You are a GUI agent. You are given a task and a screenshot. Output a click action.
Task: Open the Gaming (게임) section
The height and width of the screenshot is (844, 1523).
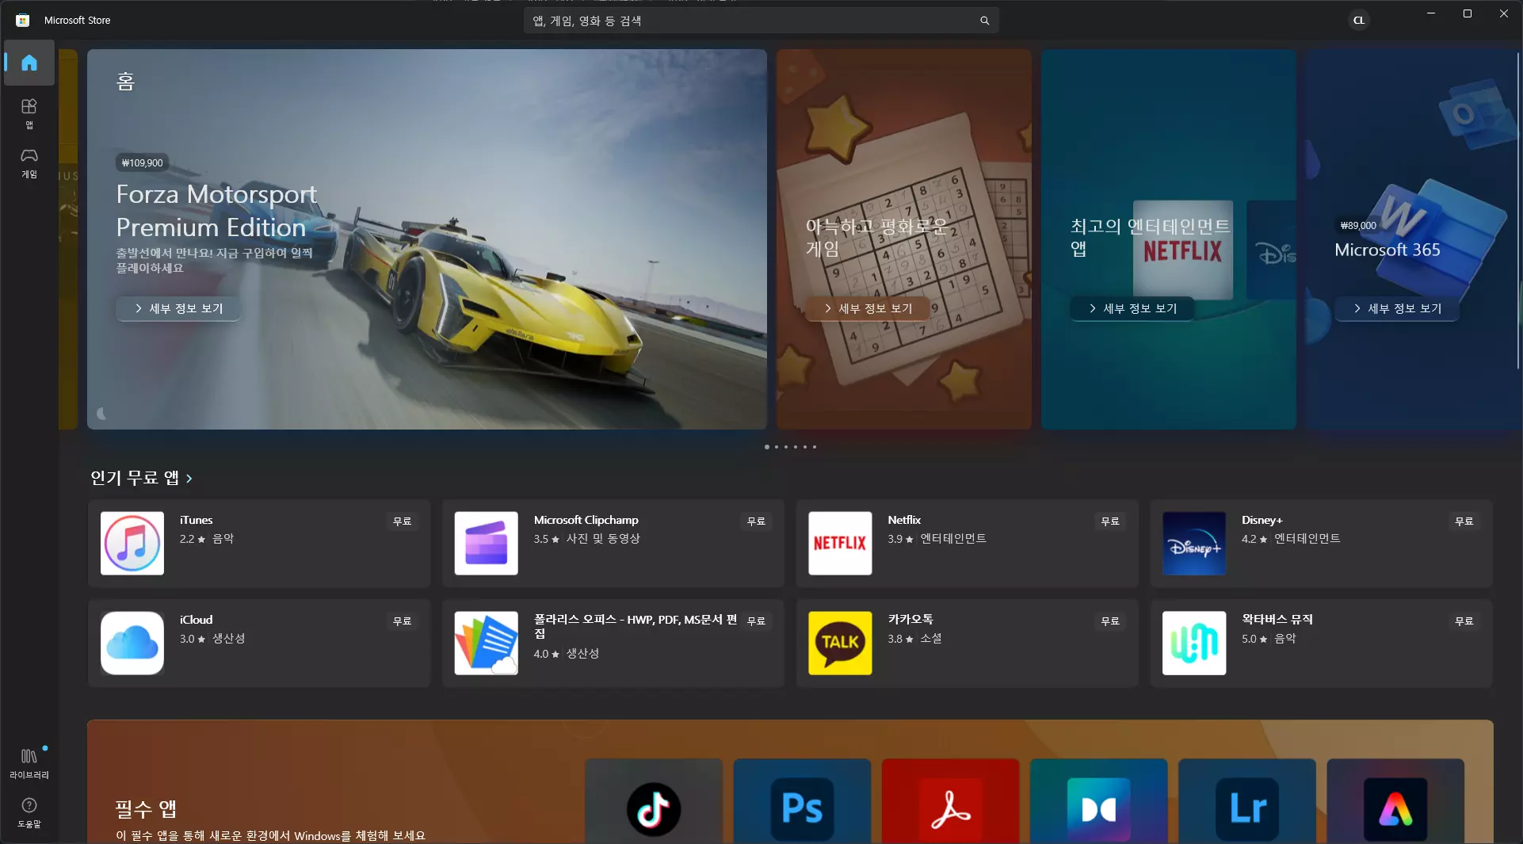point(29,162)
